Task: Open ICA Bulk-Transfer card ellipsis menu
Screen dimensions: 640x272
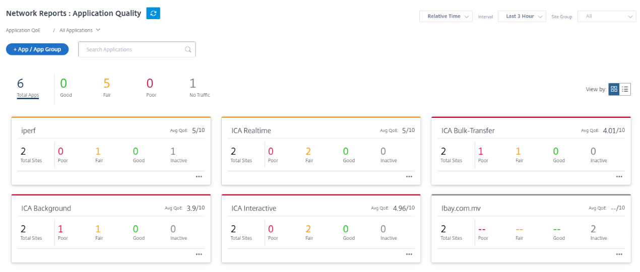Action: pyautogui.click(x=619, y=177)
